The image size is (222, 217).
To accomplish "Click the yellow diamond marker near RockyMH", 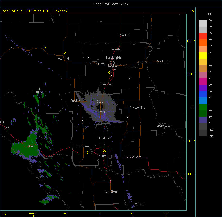I will (x=64, y=53).
